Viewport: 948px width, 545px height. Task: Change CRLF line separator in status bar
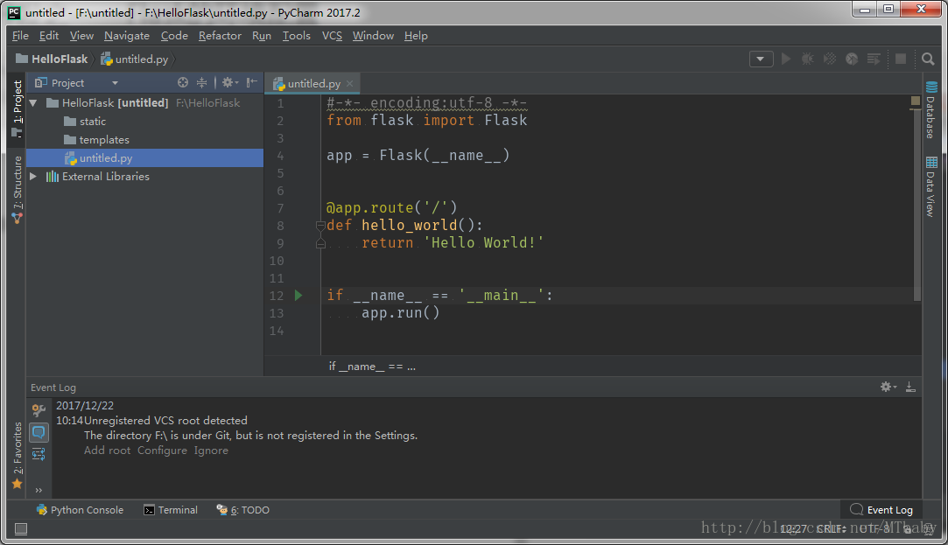832,528
